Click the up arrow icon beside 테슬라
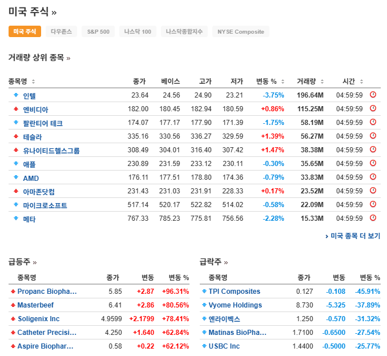This screenshot has width=387, height=356. click(16, 136)
